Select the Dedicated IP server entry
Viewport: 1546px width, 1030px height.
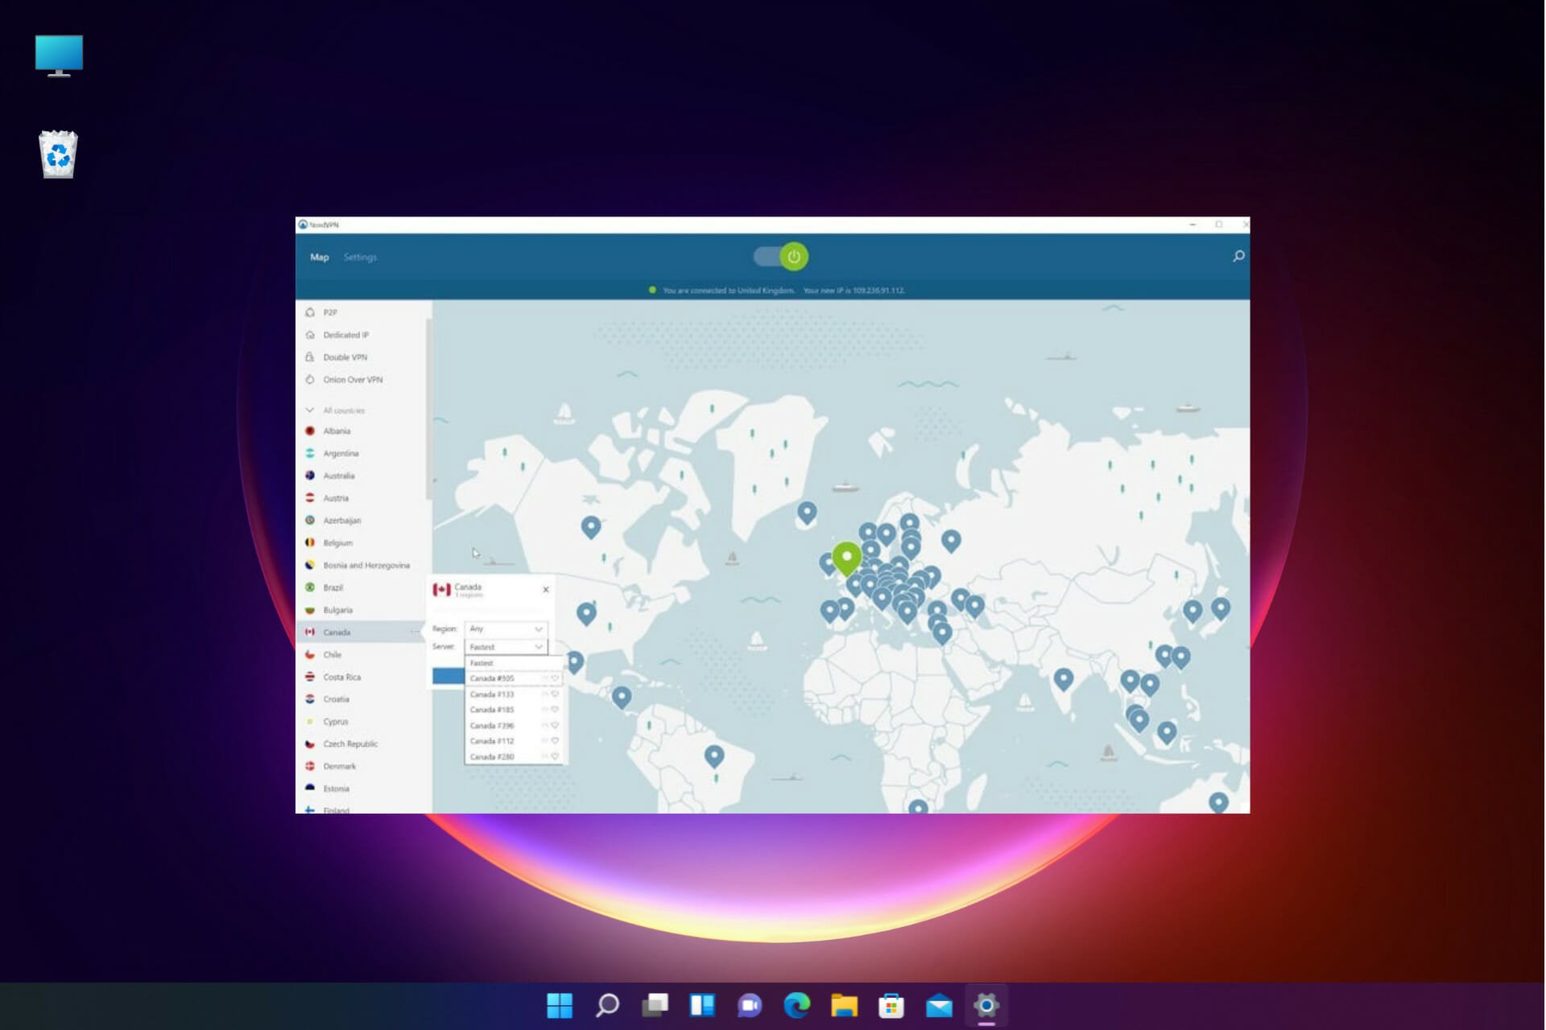pyautogui.click(x=362, y=335)
